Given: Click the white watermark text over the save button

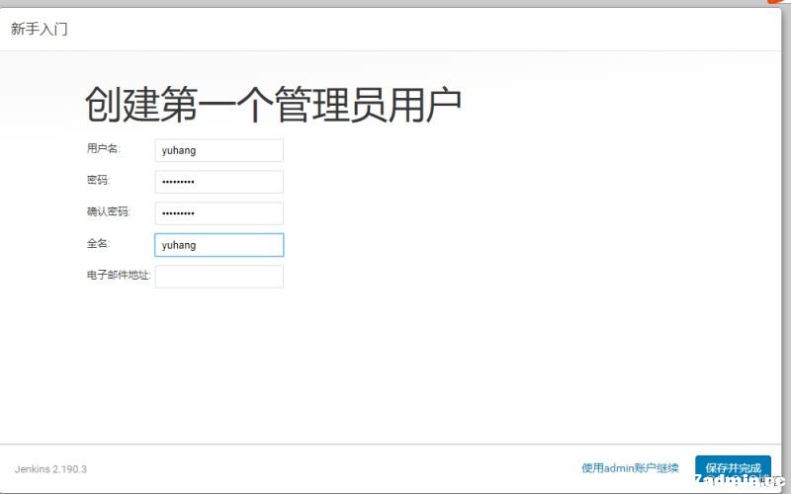Looking at the screenshot, I should (x=739, y=480).
